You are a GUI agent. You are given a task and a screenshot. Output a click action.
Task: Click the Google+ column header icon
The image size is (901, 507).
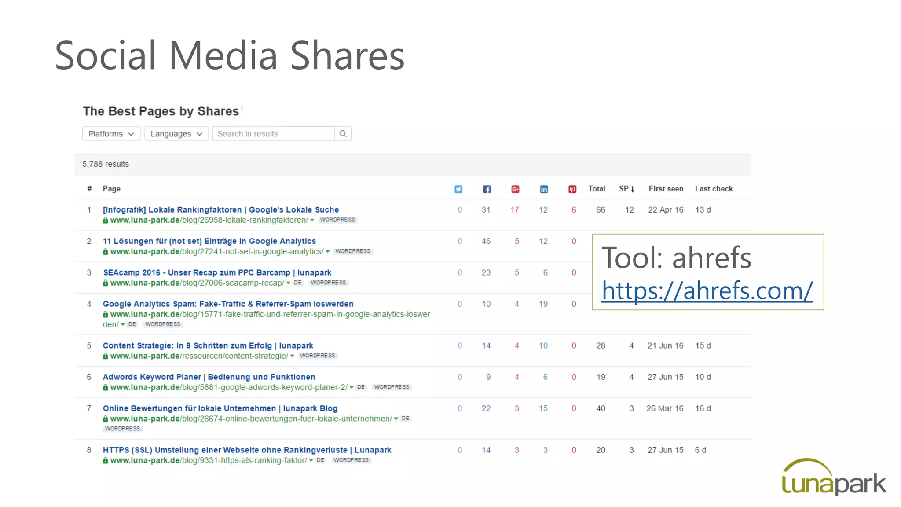[x=515, y=189]
